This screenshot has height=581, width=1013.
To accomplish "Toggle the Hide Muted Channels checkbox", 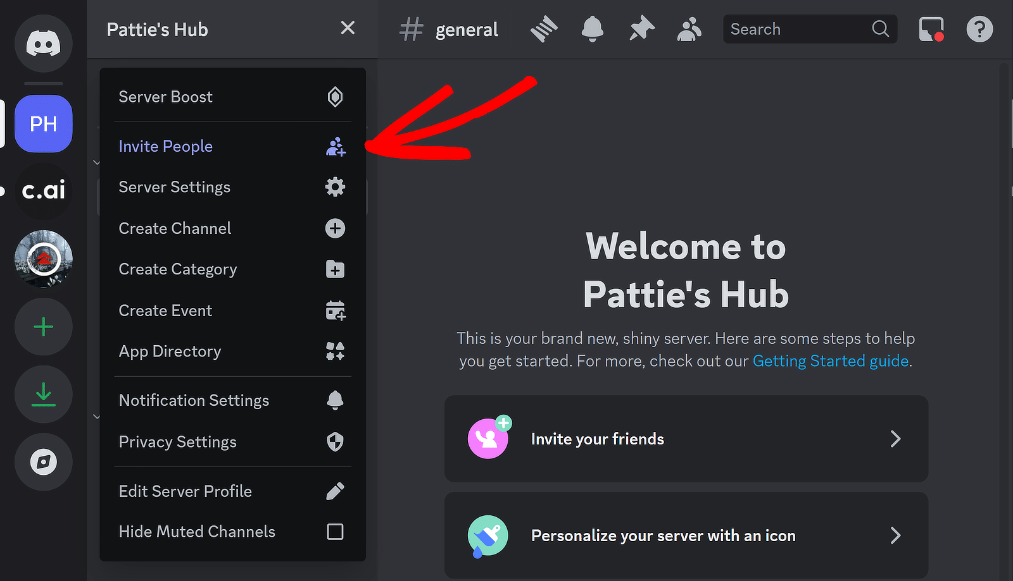I will (335, 532).
